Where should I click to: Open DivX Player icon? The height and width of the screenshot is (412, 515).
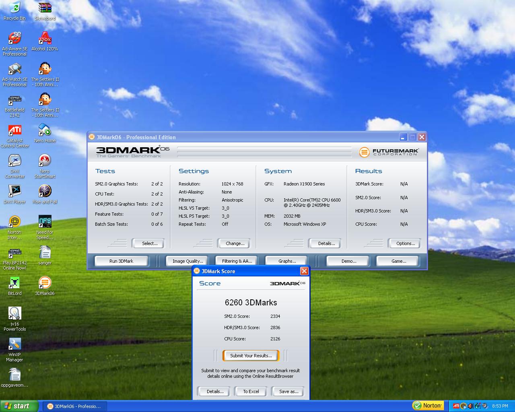point(14,194)
